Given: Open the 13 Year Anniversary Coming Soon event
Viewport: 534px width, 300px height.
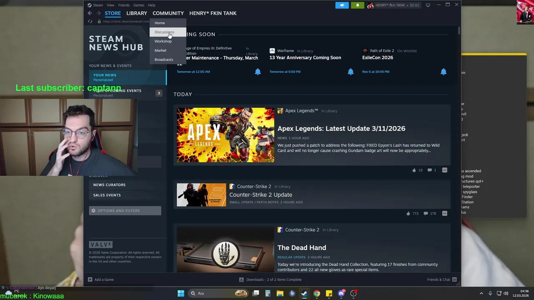Looking at the screenshot, I should (x=305, y=57).
